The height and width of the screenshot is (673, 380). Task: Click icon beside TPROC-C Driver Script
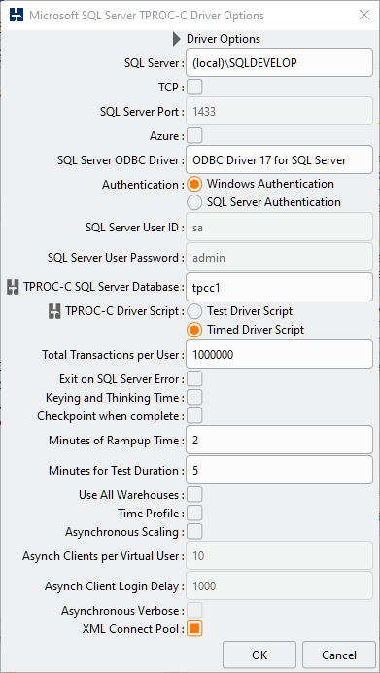click(x=55, y=311)
